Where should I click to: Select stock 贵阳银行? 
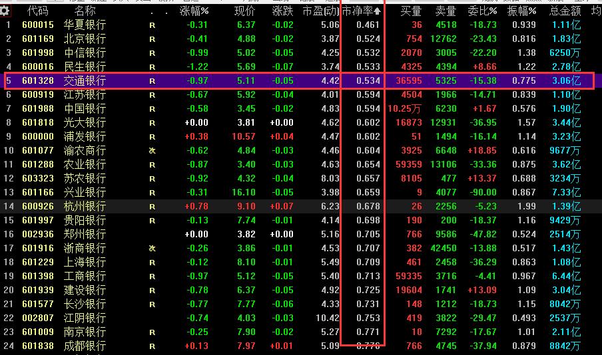(x=85, y=221)
